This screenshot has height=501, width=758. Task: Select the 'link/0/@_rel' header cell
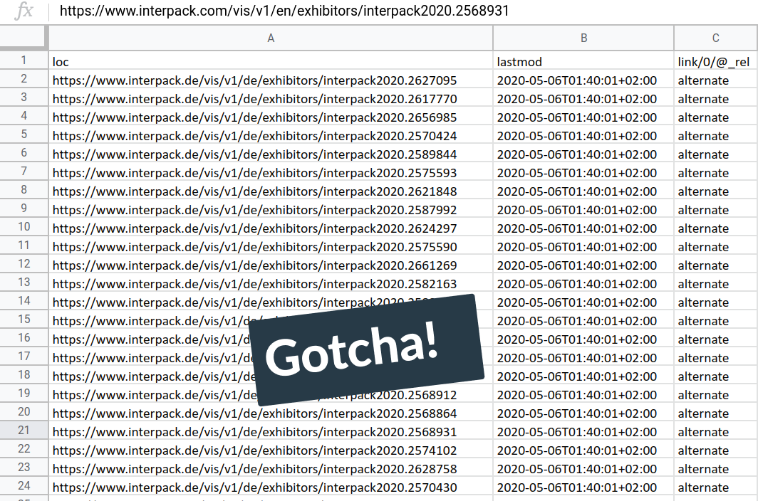click(x=716, y=61)
